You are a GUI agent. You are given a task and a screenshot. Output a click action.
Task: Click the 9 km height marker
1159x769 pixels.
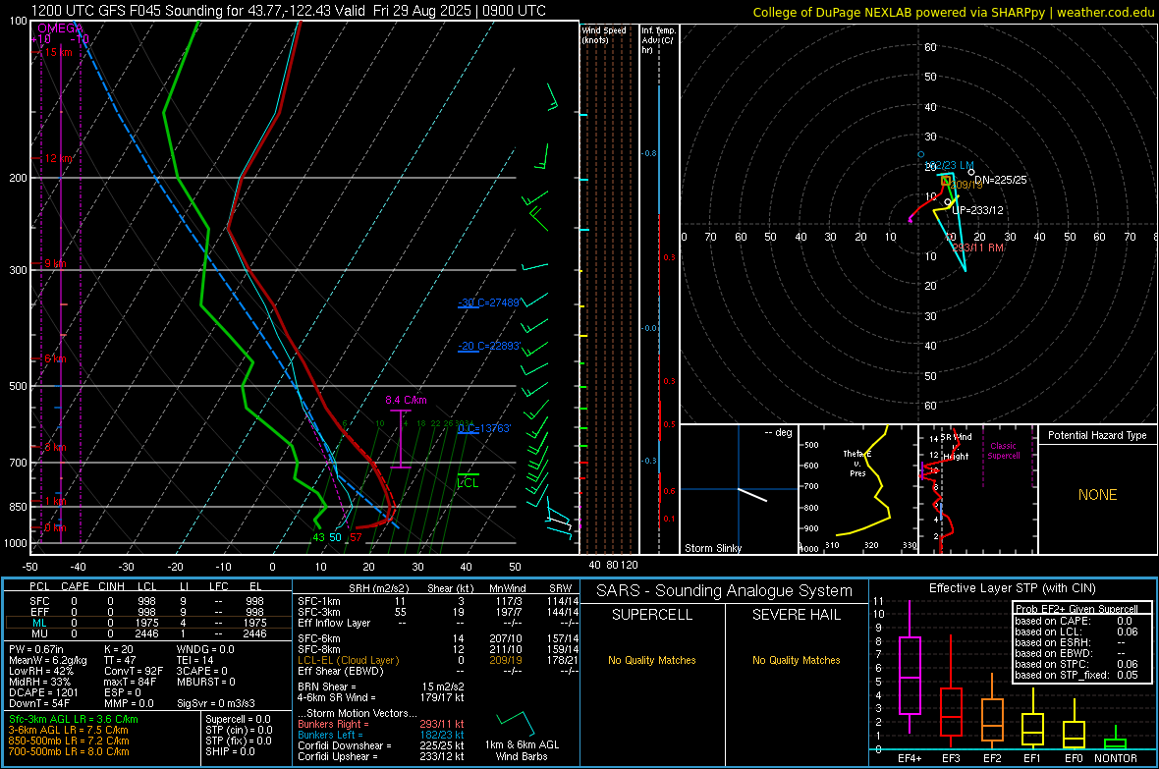click(55, 264)
